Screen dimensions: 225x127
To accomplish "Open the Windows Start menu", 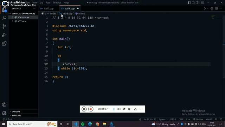I will pos(4,124).
